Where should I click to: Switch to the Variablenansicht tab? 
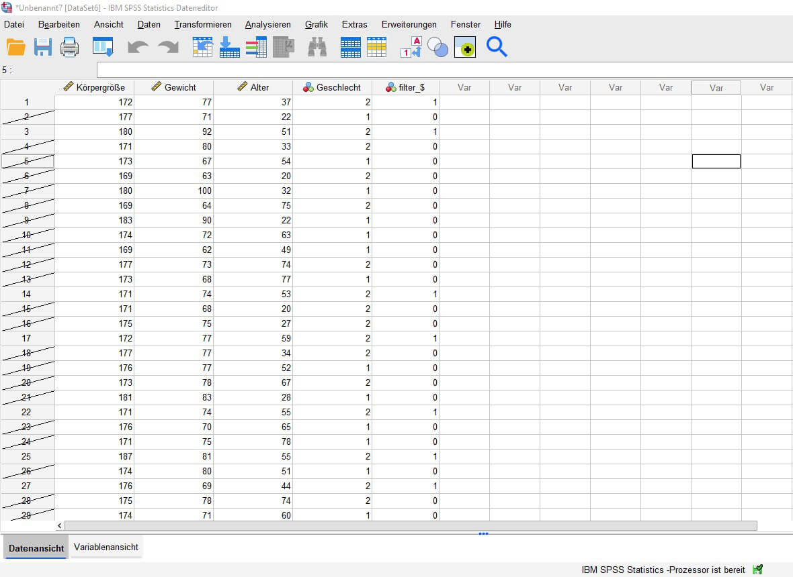click(x=106, y=547)
